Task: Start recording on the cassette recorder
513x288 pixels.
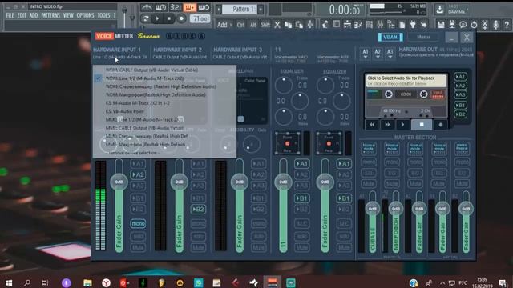Action: (441, 125)
